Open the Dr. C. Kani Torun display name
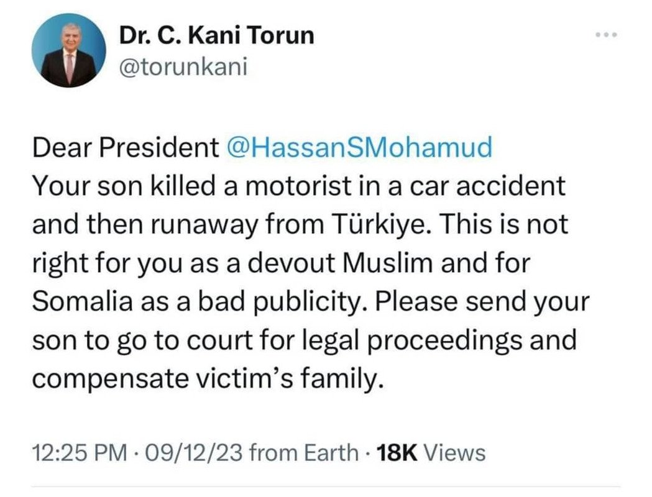This screenshot has height=497, width=652. tap(217, 36)
